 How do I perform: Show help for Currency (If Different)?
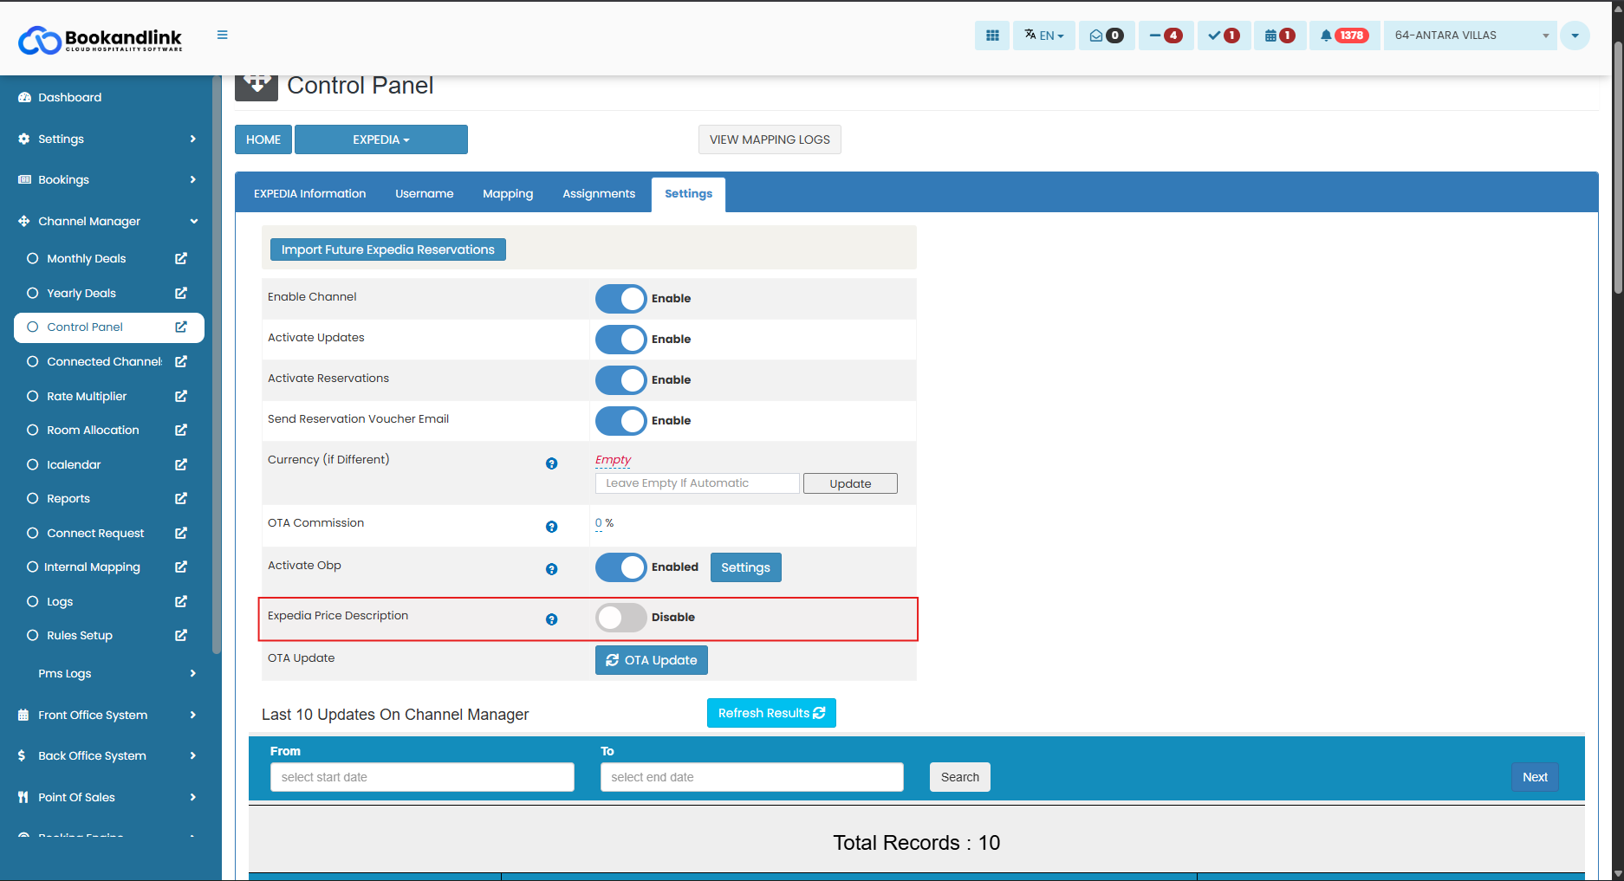tap(551, 463)
